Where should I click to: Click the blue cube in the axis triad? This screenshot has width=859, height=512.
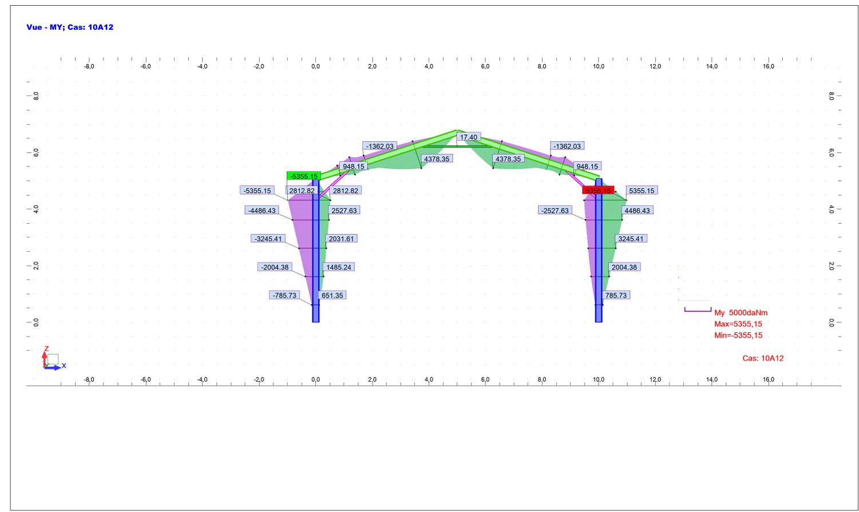click(x=53, y=359)
